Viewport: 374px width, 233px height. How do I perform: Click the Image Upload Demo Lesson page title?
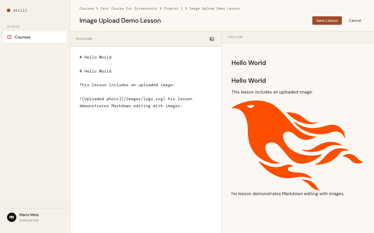point(120,21)
